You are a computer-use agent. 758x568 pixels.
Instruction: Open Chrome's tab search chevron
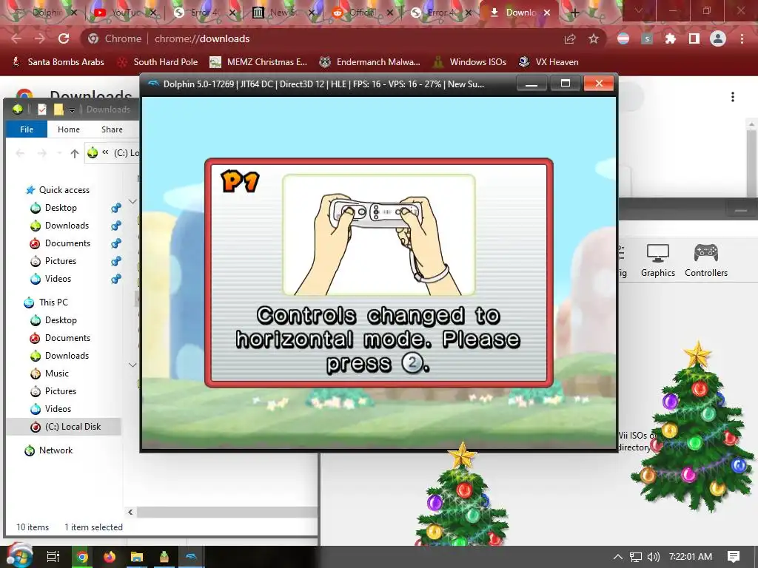(639, 10)
